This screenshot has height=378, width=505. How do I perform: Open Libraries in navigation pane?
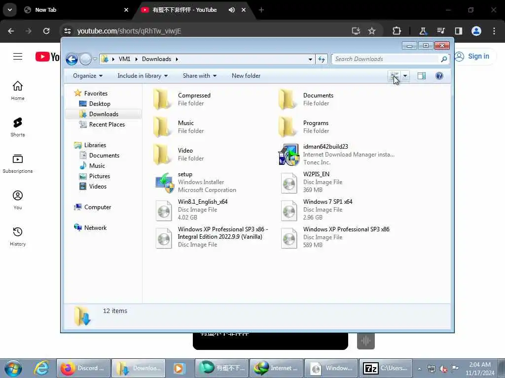95,145
